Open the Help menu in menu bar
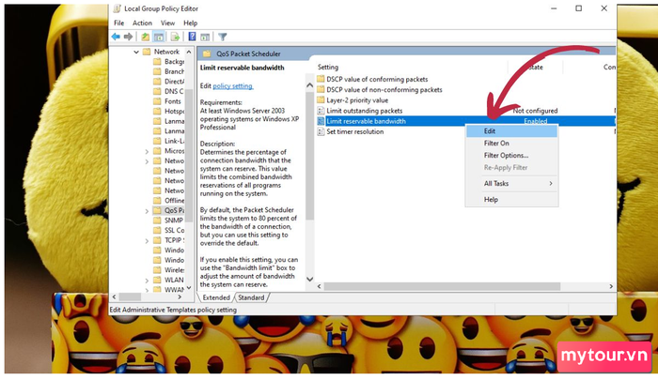This screenshot has width=658, height=380. pos(190,23)
